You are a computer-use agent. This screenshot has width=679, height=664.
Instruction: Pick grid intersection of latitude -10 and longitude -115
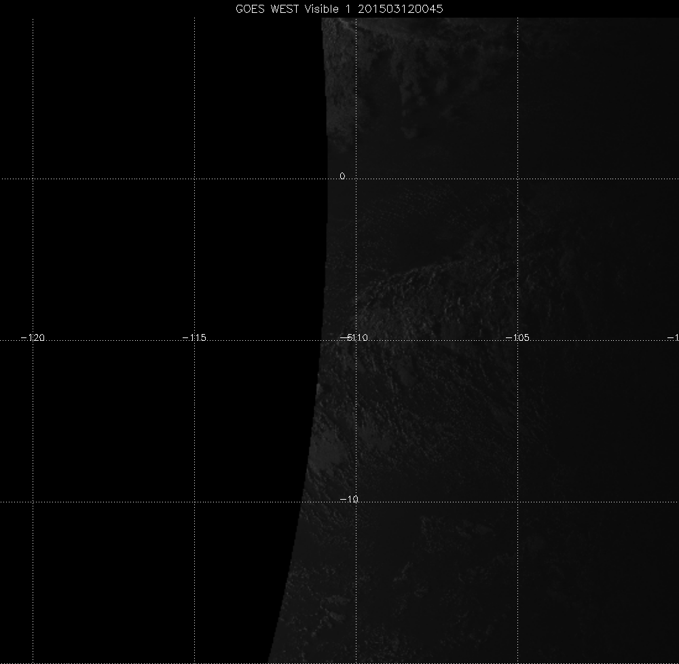195,502
